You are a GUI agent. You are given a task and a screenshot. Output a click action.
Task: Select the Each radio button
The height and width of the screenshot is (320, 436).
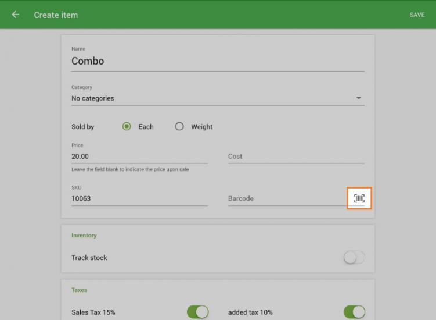pyautogui.click(x=127, y=127)
